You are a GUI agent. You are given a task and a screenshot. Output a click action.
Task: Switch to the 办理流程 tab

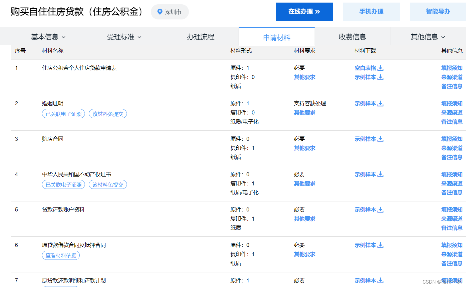[x=201, y=36]
